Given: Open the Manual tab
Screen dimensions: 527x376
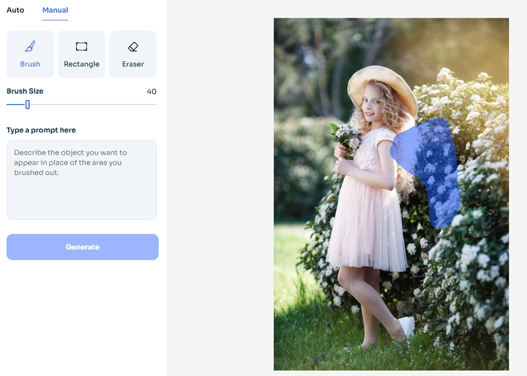Looking at the screenshot, I should (55, 11).
